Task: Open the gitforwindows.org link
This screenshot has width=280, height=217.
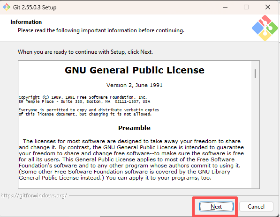Action: pos(34,195)
